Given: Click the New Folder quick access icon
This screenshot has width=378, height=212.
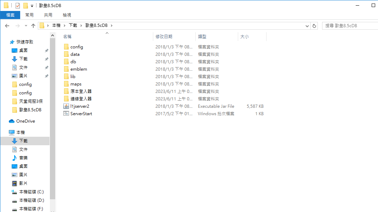Looking at the screenshot, I should coord(25,5).
